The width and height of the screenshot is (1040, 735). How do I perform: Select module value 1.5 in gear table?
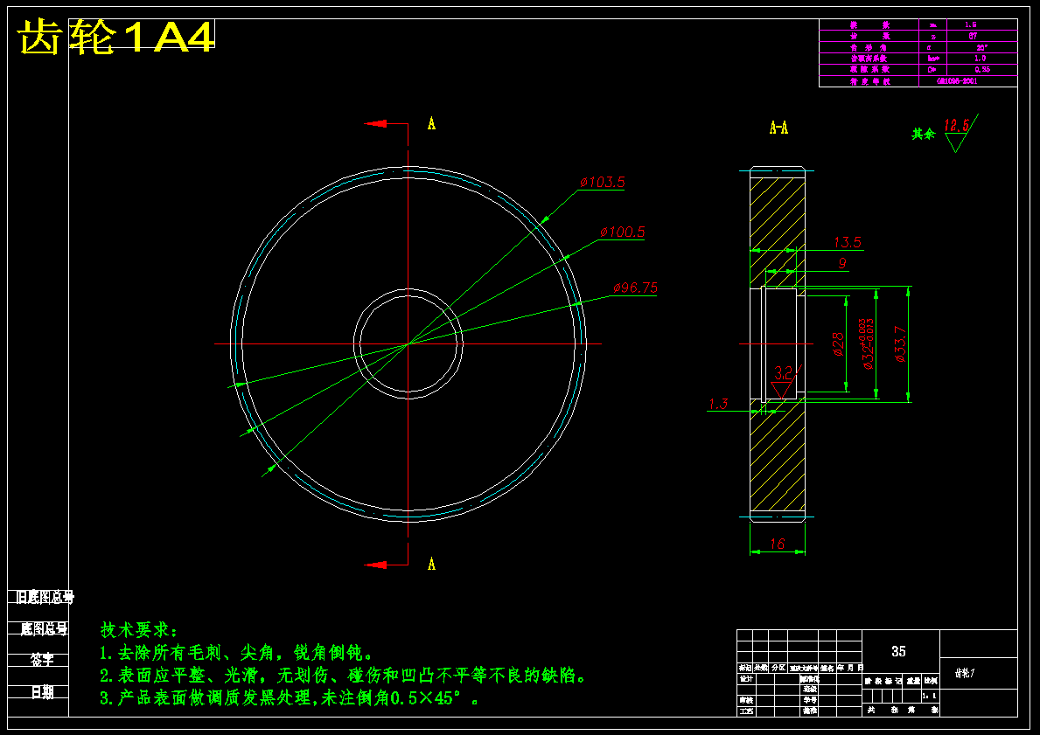click(971, 24)
